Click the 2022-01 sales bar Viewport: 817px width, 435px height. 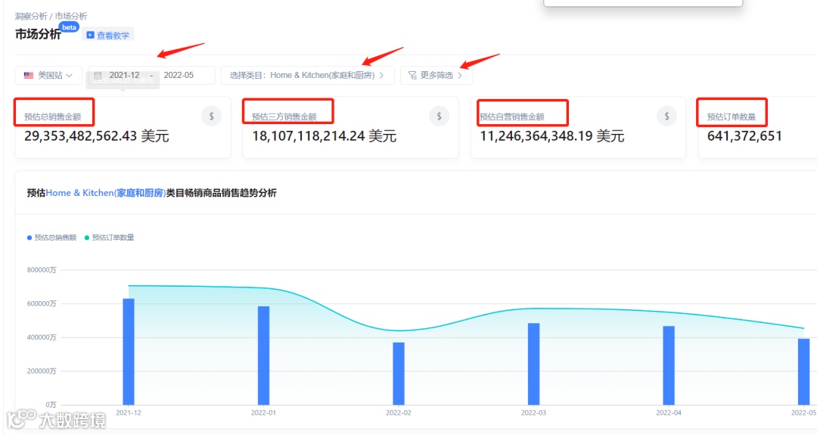pyautogui.click(x=264, y=356)
